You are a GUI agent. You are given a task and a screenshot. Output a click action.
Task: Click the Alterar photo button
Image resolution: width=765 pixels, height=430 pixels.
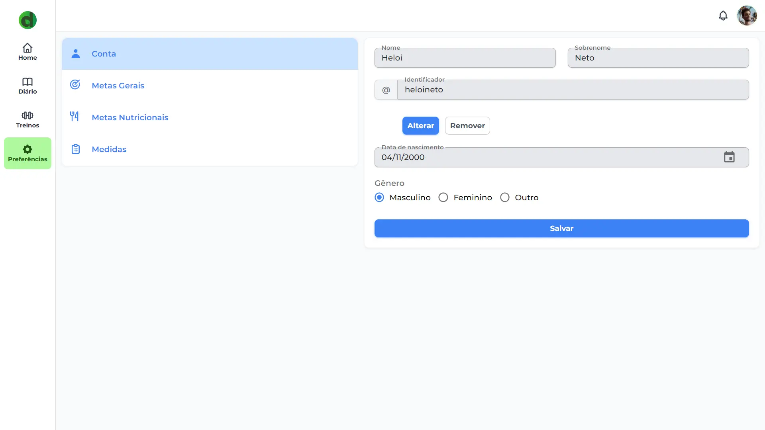tap(420, 125)
